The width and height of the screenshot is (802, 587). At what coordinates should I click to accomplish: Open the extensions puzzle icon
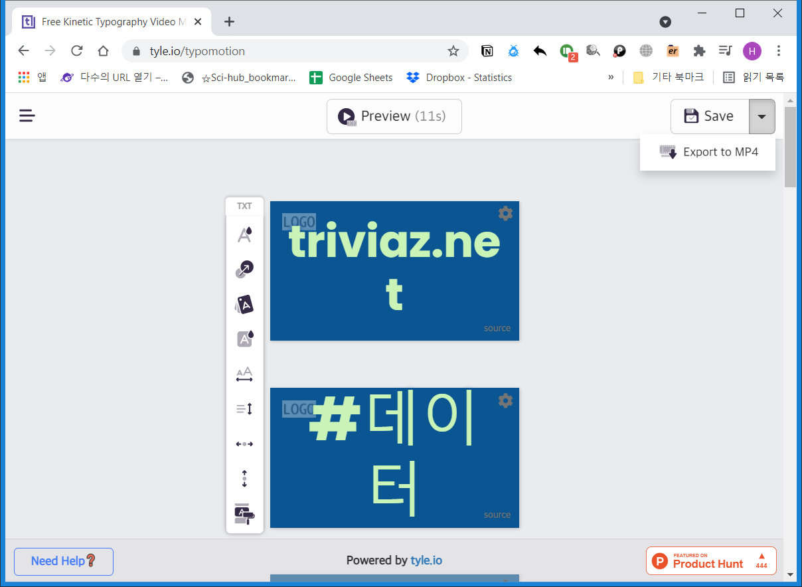click(698, 50)
